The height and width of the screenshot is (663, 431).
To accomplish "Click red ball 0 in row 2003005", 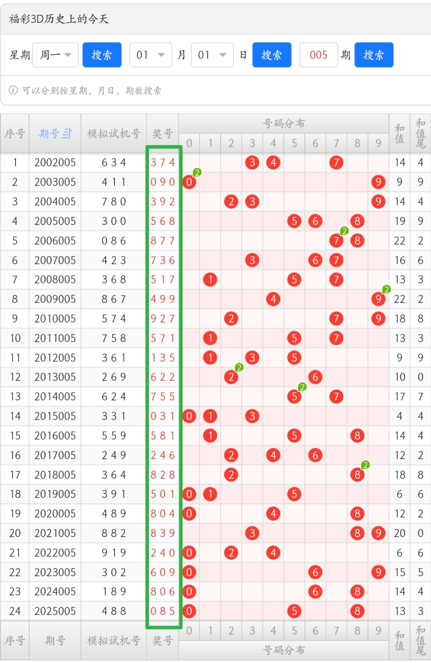I will click(x=189, y=182).
